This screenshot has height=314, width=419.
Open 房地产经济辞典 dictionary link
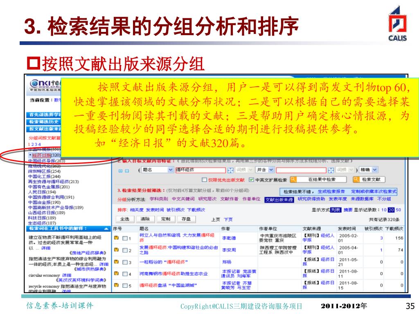[88, 253]
